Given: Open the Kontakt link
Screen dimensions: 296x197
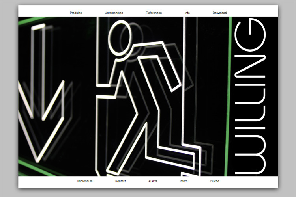Looking at the screenshot, I should (x=120, y=181).
